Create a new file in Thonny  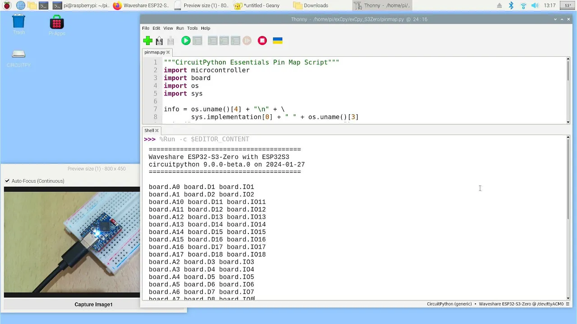[x=148, y=41]
